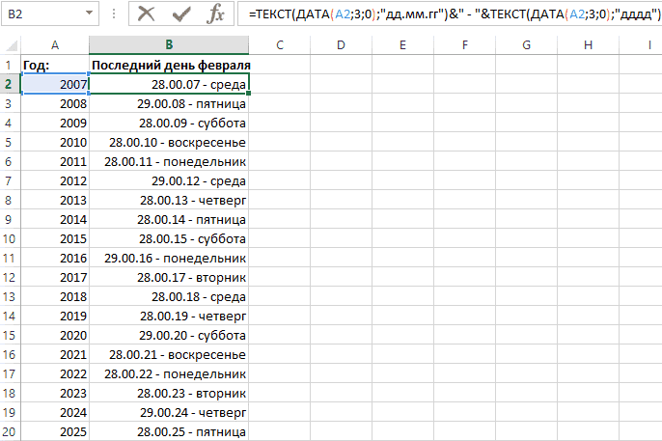Image resolution: width=662 pixels, height=441 pixels.
Task: Click header cell 'Последний день февраля'
Action: (169, 65)
